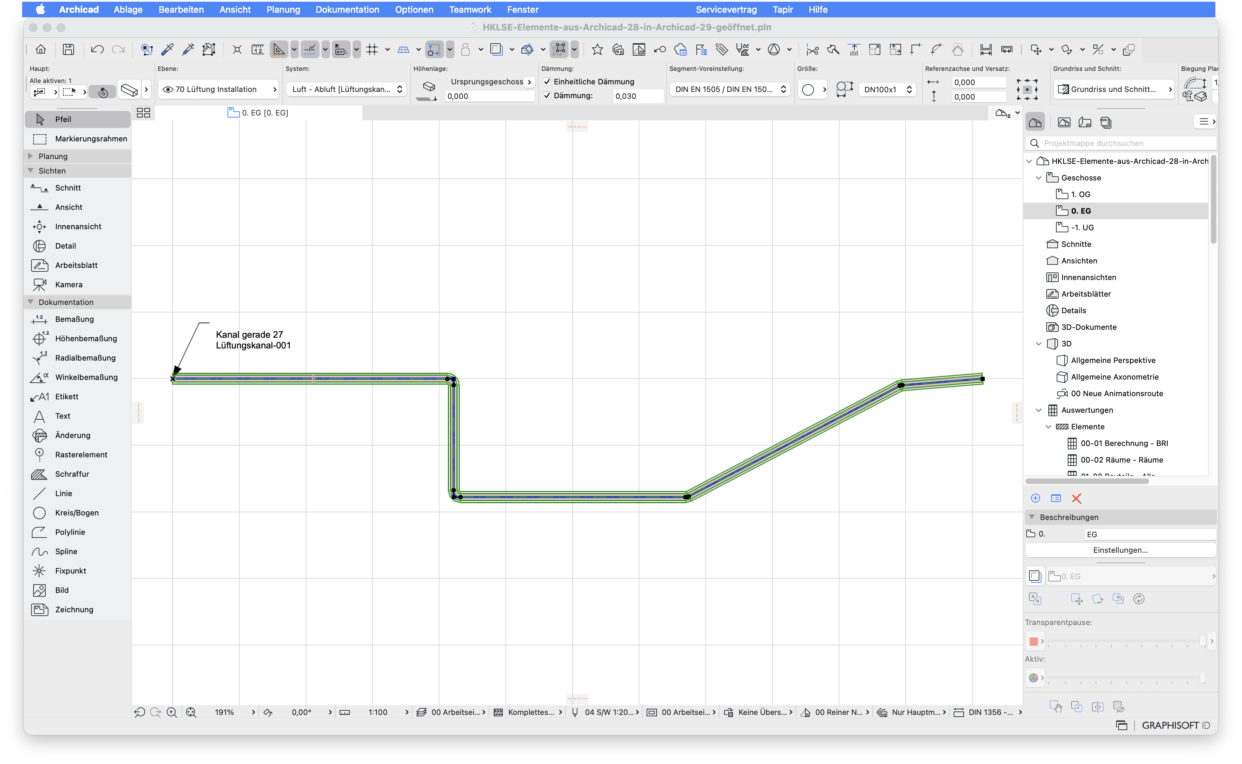Toggle the trace reference toolbar button
The height and width of the screenshot is (764, 1242).
click(x=496, y=49)
